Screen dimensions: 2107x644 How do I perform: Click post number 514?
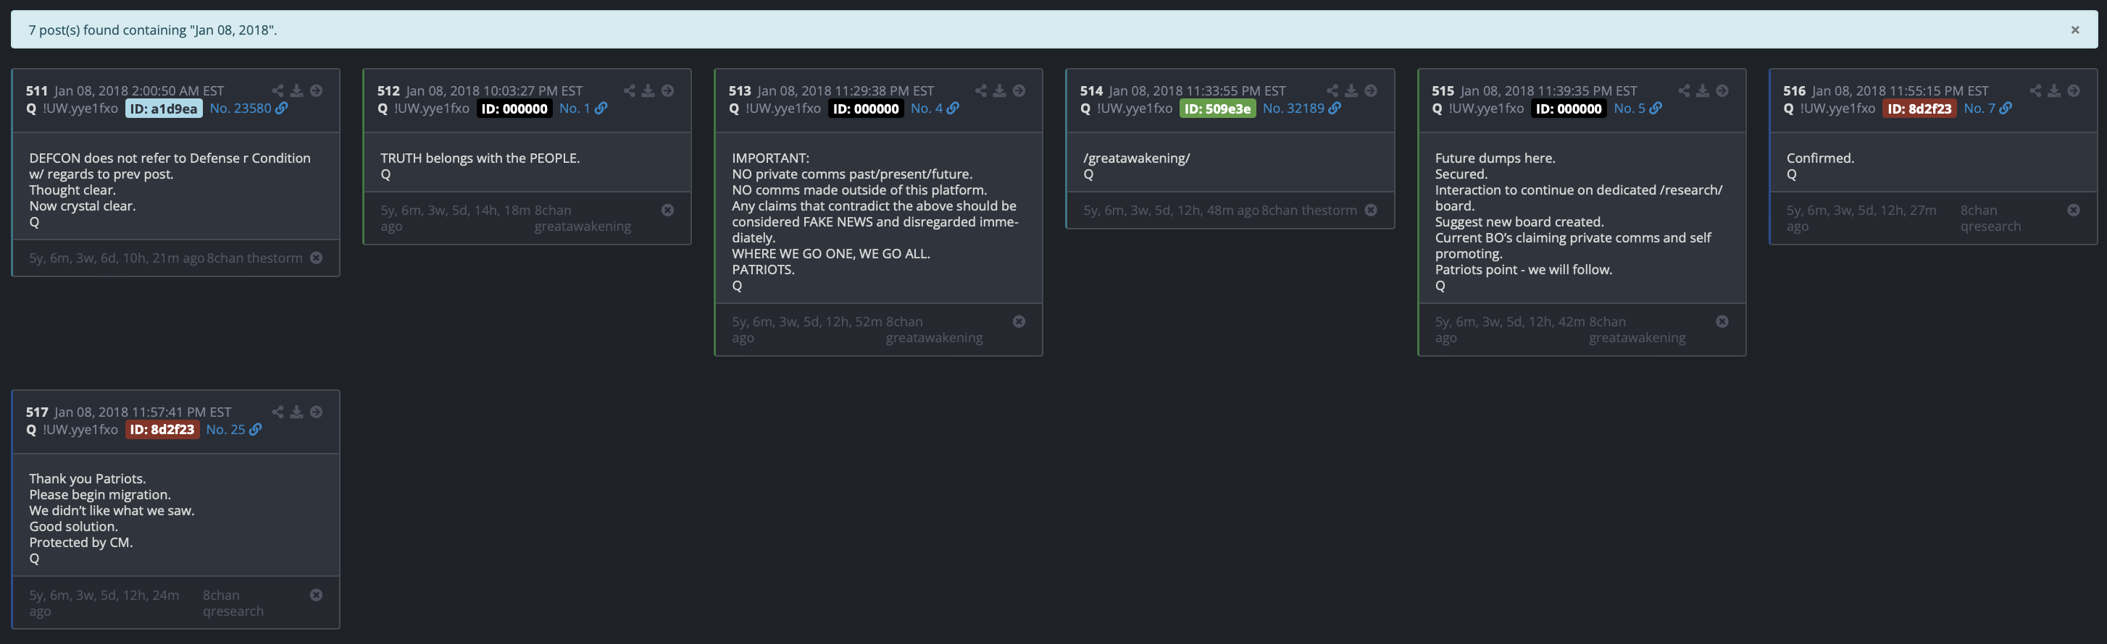coord(1091,90)
